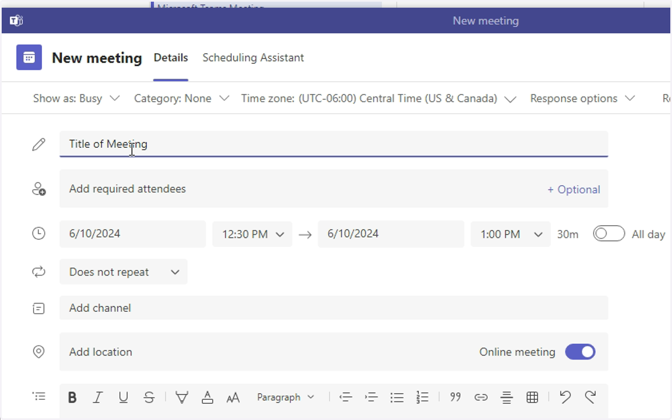This screenshot has height=420, width=672.
Task: Insert a table
Action: tap(533, 398)
